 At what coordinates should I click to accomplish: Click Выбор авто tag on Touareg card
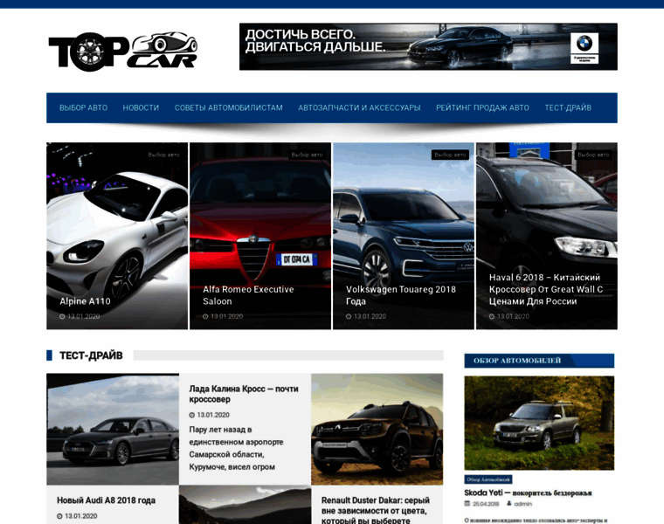tap(450, 155)
